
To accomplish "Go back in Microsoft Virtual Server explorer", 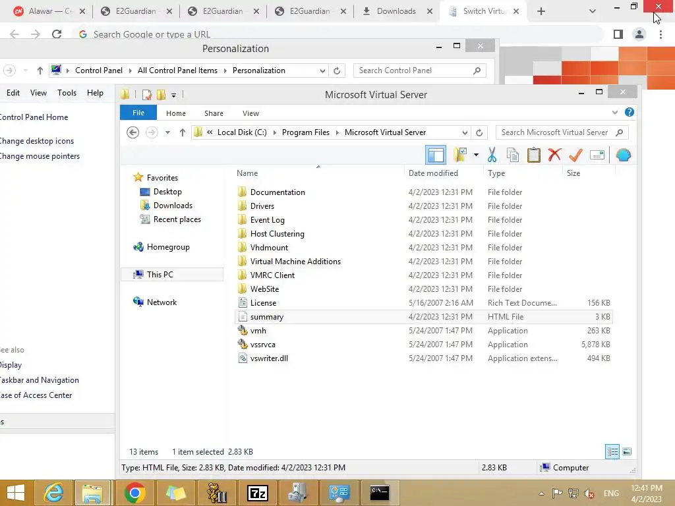I will (x=133, y=132).
